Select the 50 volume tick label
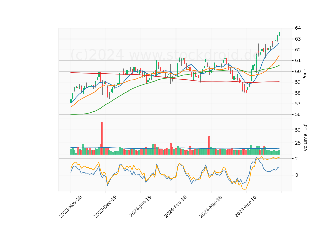Image resolution: width=324 pixels, height=233 pixels. click(298, 130)
